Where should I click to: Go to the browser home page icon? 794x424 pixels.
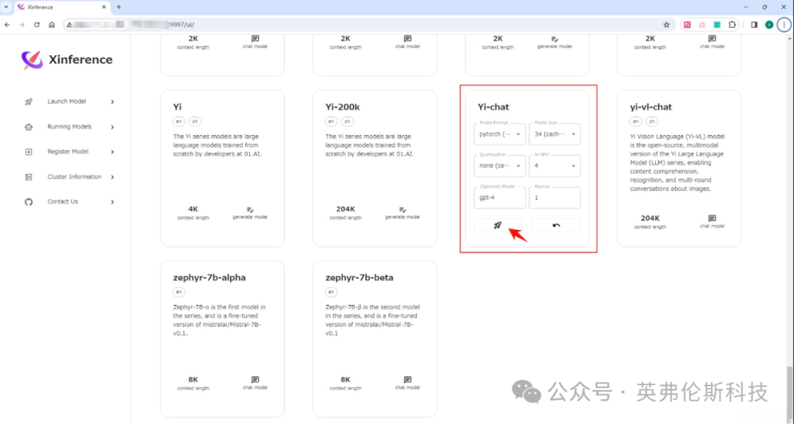click(x=51, y=24)
